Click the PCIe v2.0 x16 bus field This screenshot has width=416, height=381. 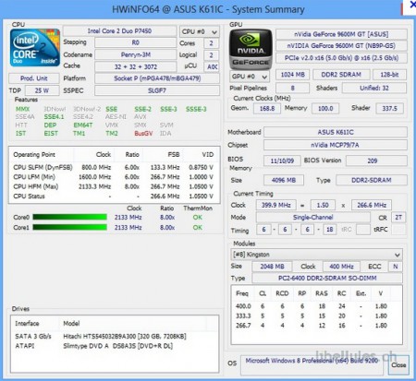click(x=341, y=58)
